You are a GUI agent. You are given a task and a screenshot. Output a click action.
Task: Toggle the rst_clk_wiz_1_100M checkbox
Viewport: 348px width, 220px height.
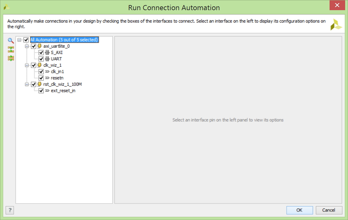[x=33, y=84]
